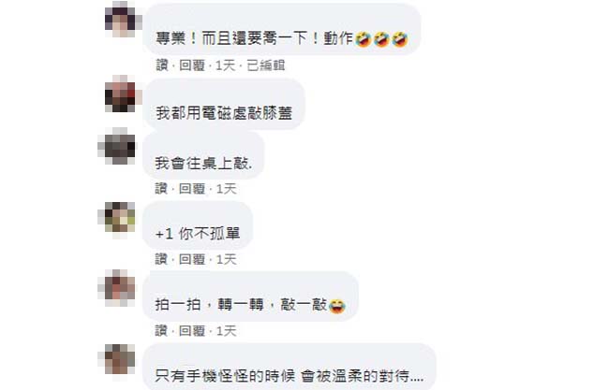Click 1天 timestamp under +1 你不孤單
Screen dimensions: 609x390
[x=226, y=259]
